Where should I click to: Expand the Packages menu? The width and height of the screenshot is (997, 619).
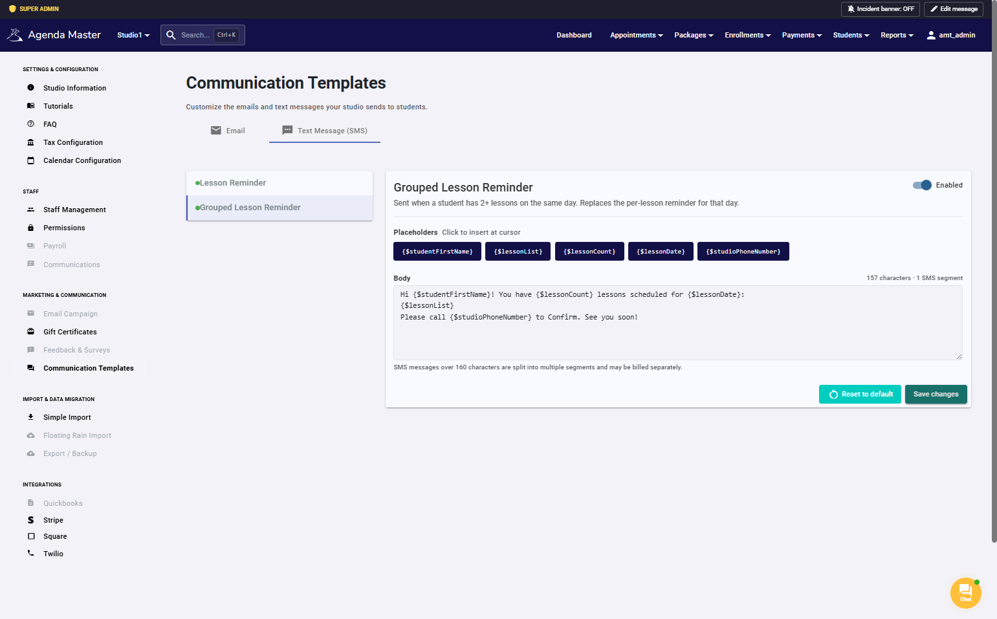pyautogui.click(x=694, y=35)
